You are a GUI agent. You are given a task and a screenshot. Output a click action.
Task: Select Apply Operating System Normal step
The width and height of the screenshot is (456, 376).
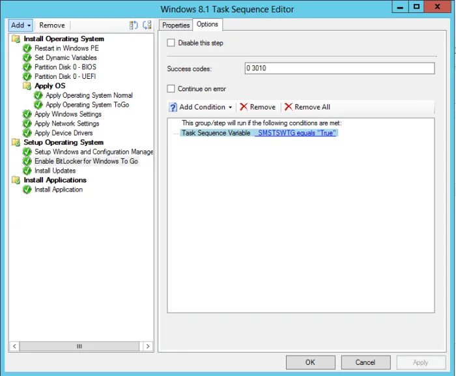pyautogui.click(x=89, y=95)
